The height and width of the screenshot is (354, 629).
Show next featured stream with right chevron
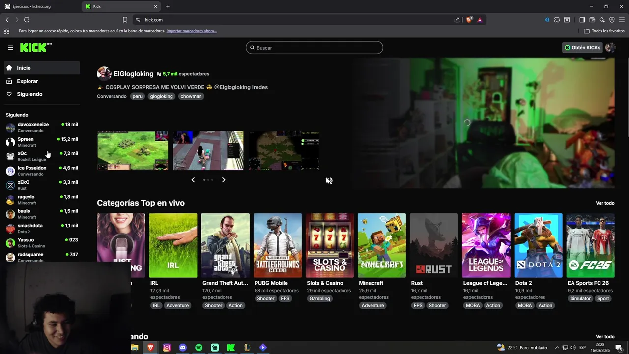coord(224,180)
